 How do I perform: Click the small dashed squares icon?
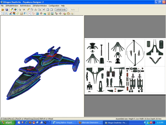(6, 14)
